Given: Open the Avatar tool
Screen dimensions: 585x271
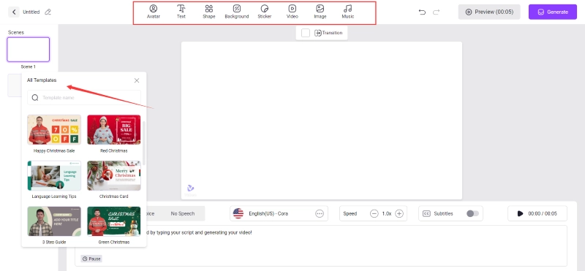Looking at the screenshot, I should [x=154, y=12].
